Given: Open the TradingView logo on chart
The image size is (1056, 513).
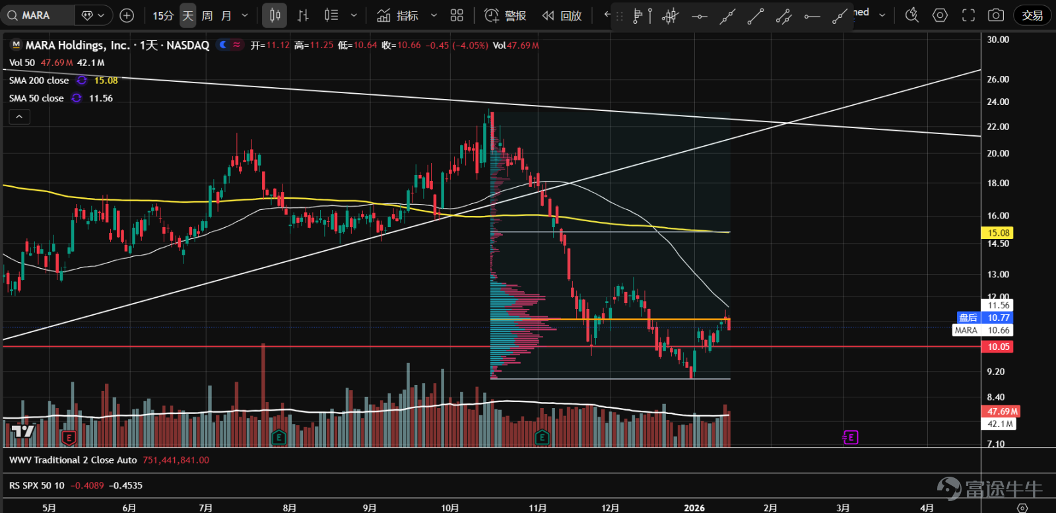Looking at the screenshot, I should click(23, 432).
